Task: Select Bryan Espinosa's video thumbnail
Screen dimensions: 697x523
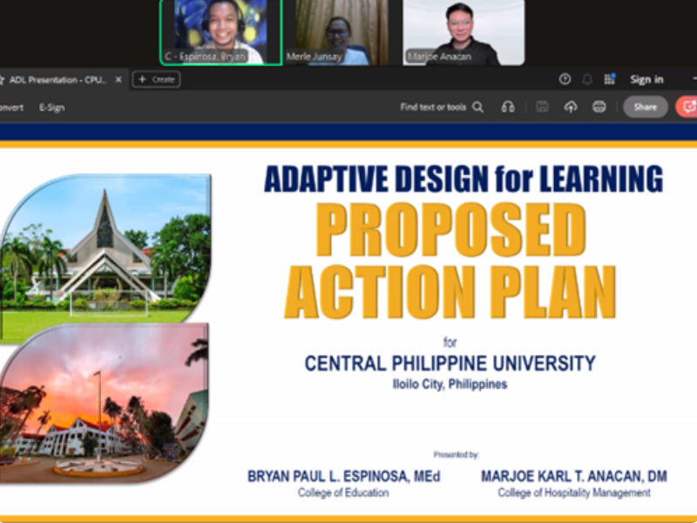Action: tap(221, 31)
